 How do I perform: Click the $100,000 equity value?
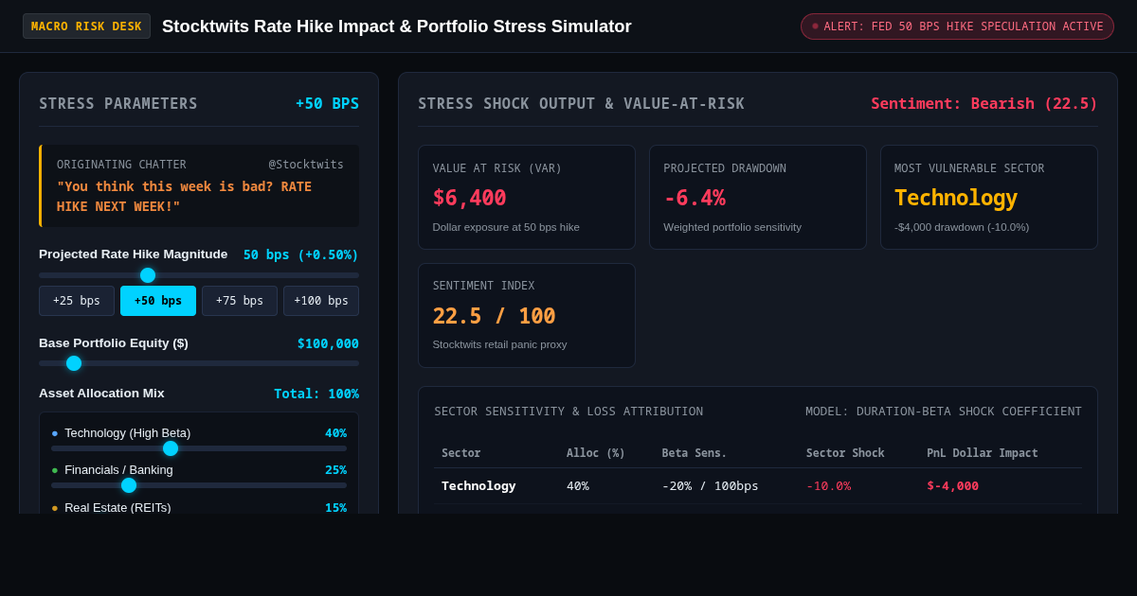328,343
